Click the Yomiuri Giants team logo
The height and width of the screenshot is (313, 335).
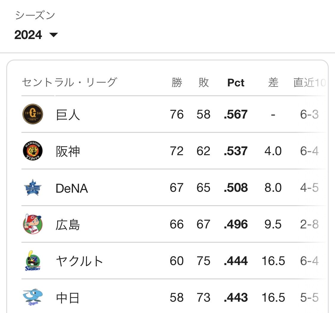click(33, 114)
